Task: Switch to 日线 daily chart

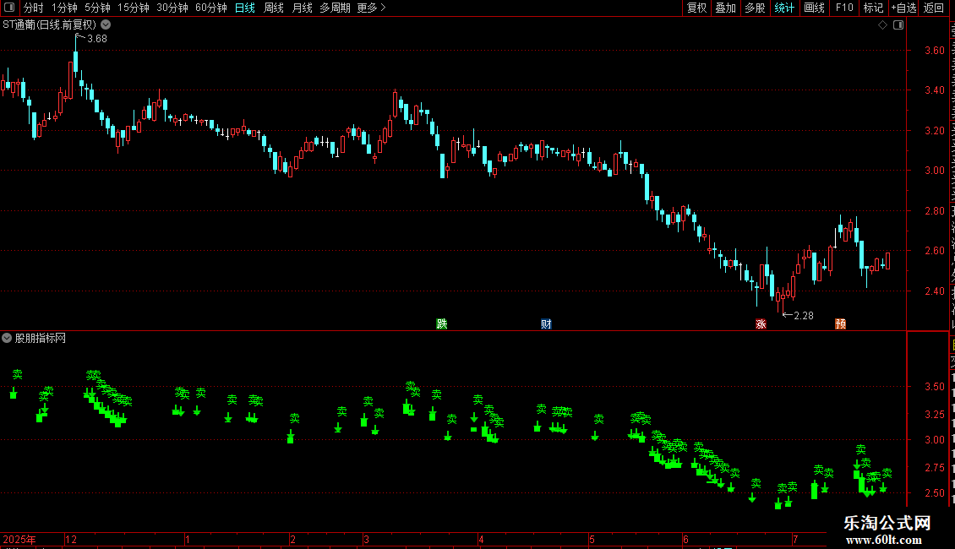Action: pos(245,8)
